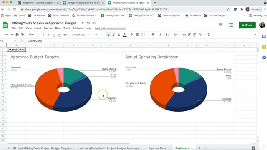Open the Help menu
This screenshot has width=267, height=150.
pyautogui.click(x=88, y=28)
